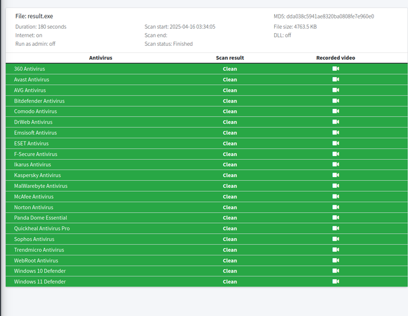
Task: Click the Internet: on text
Action: coord(29,35)
